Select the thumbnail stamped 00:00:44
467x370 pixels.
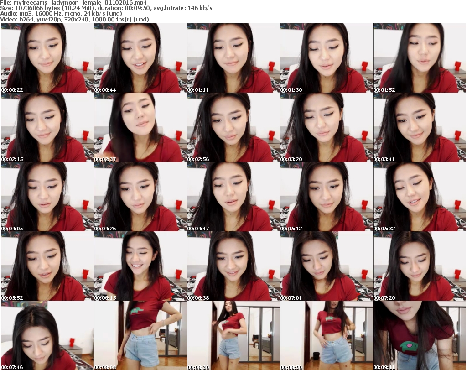pos(140,58)
